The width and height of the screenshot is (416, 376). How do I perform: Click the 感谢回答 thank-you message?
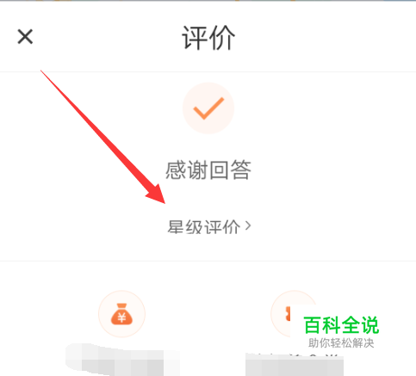click(208, 170)
